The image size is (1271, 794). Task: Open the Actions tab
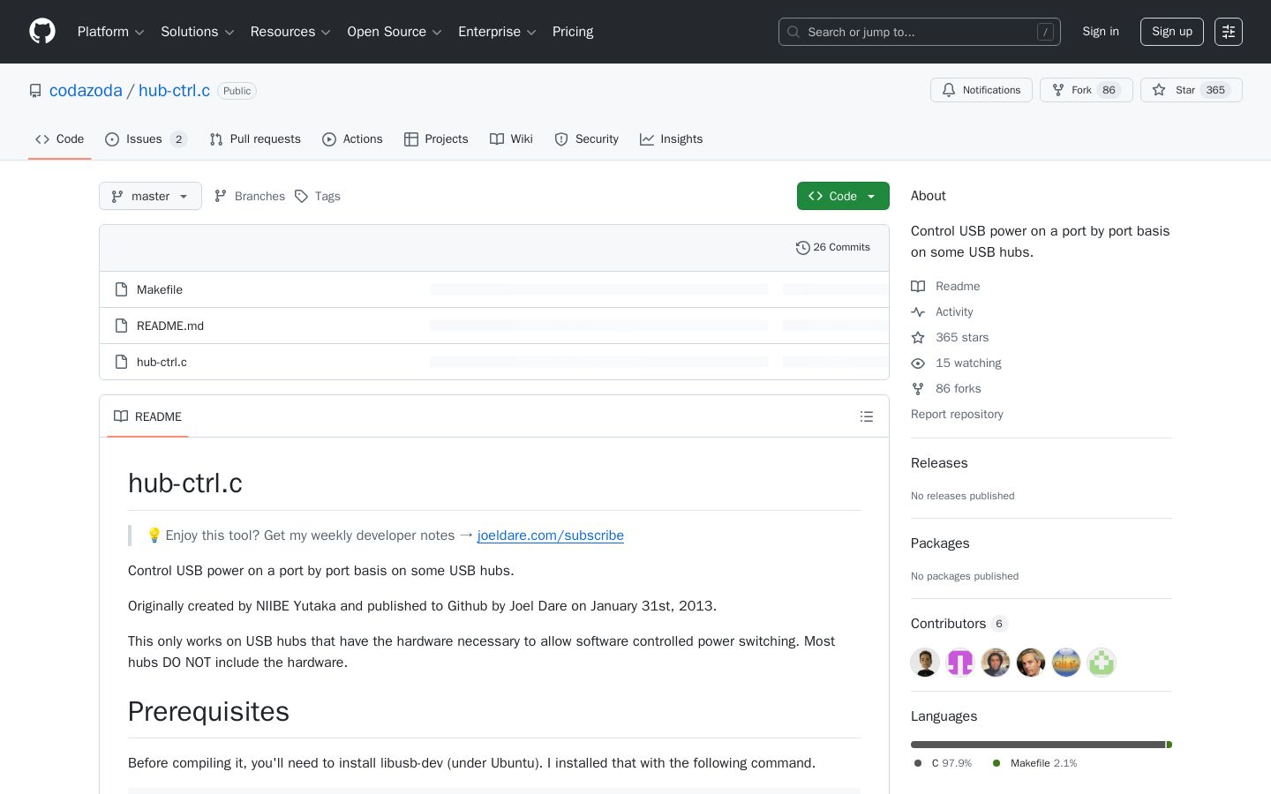pyautogui.click(x=352, y=139)
